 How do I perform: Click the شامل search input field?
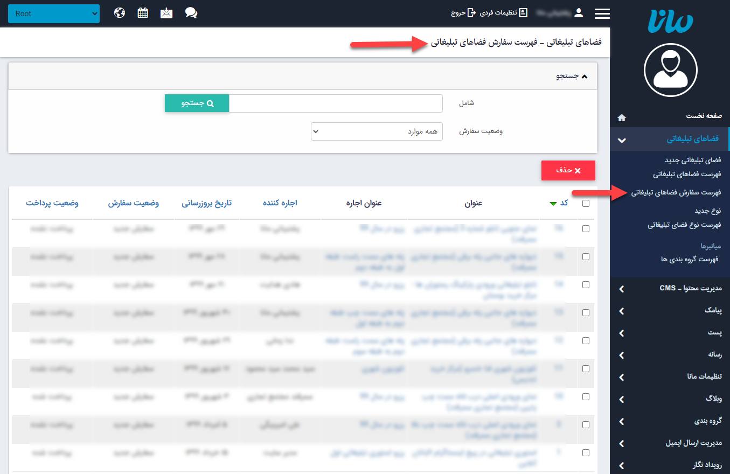click(336, 103)
